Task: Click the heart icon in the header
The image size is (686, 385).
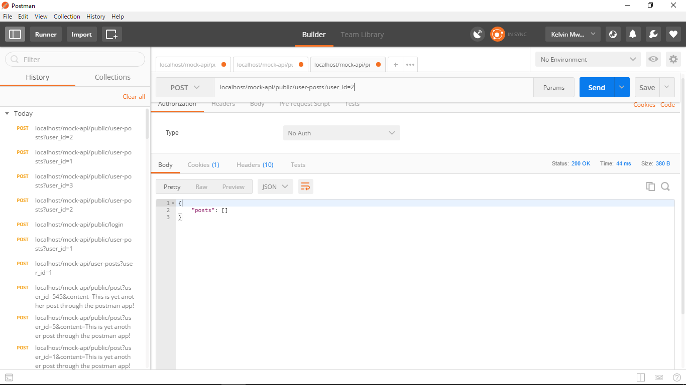Action: pyautogui.click(x=673, y=34)
